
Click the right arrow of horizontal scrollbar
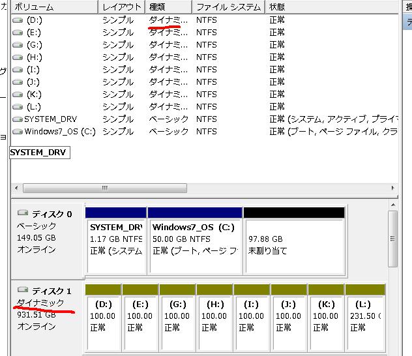(393, 188)
